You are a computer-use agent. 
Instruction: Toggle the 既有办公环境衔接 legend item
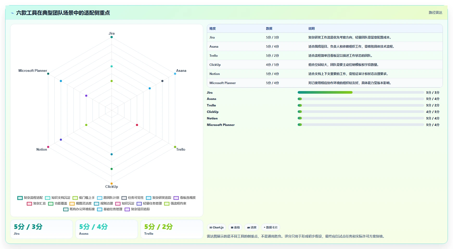pyautogui.click(x=79, y=209)
